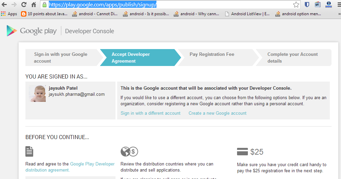The image size is (341, 179).
Task: Click the globe and dollar icon
Action: (x=129, y=151)
